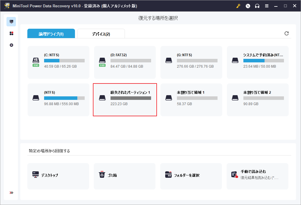Select the data recovery sidebar icon

[11, 22]
